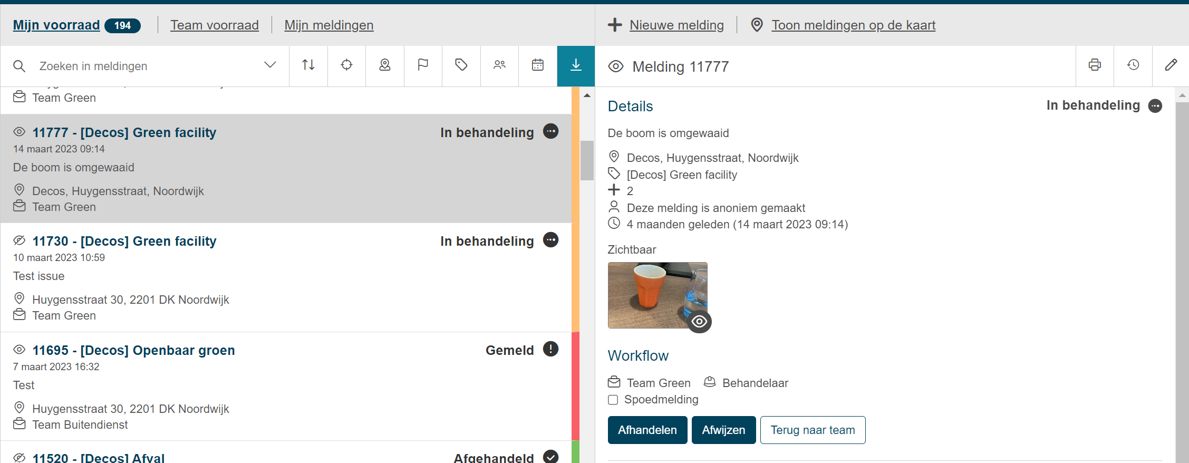
Task: Click the 194 count badge
Action: click(x=122, y=25)
